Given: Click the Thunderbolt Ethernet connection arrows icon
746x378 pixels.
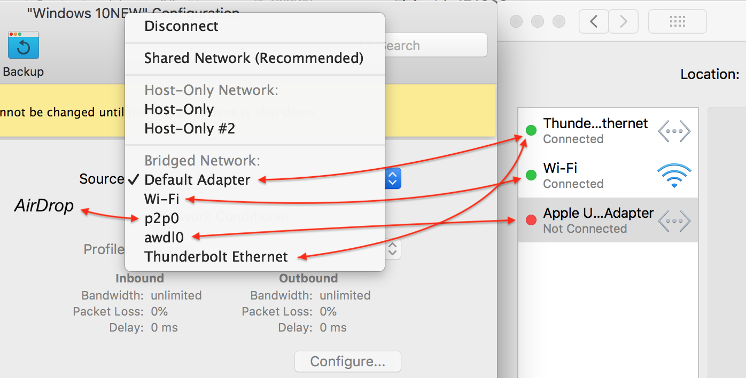Looking at the screenshot, I should pos(674,131).
